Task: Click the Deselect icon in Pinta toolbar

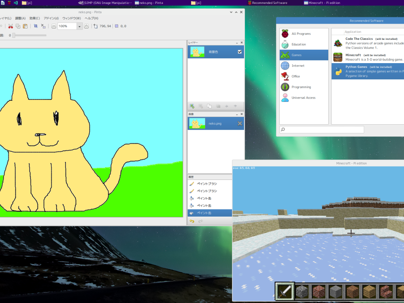Action: tap(43, 26)
